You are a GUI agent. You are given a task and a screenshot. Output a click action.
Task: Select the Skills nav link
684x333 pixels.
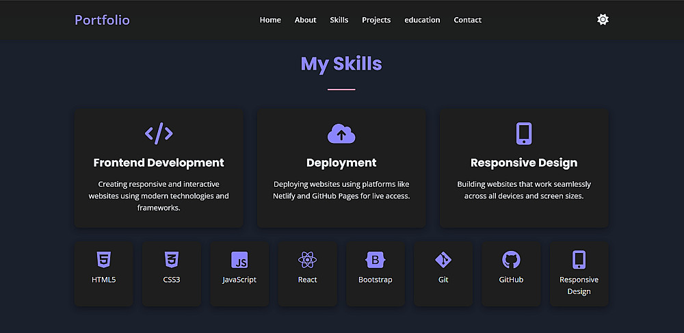pyautogui.click(x=339, y=20)
